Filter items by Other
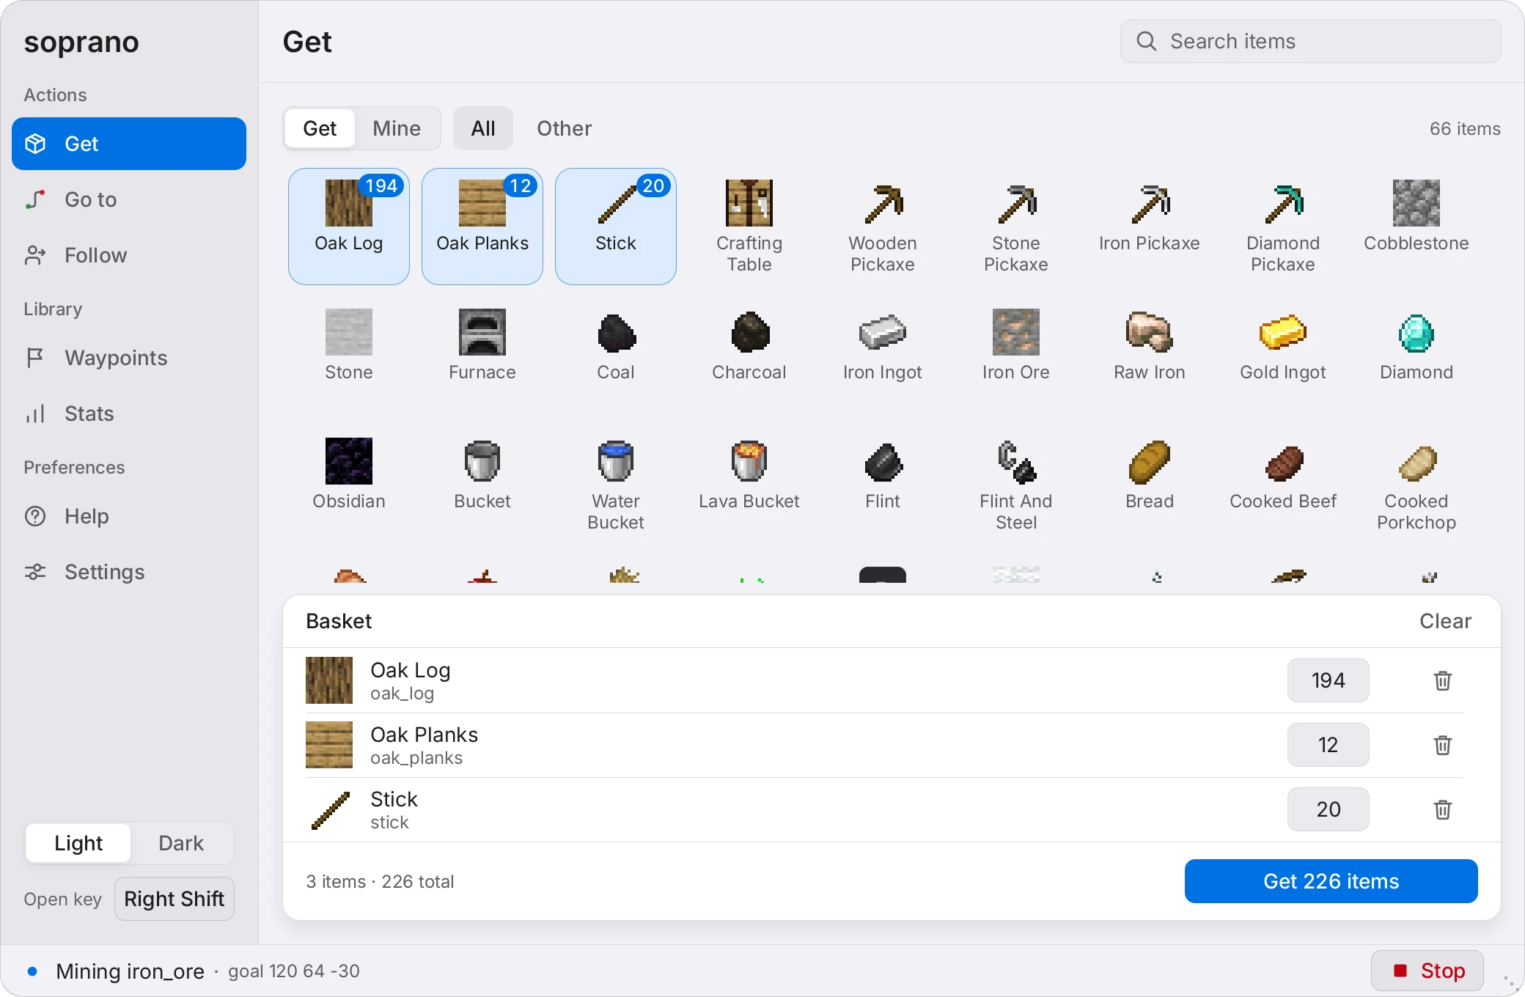The width and height of the screenshot is (1525, 997). 564,128
